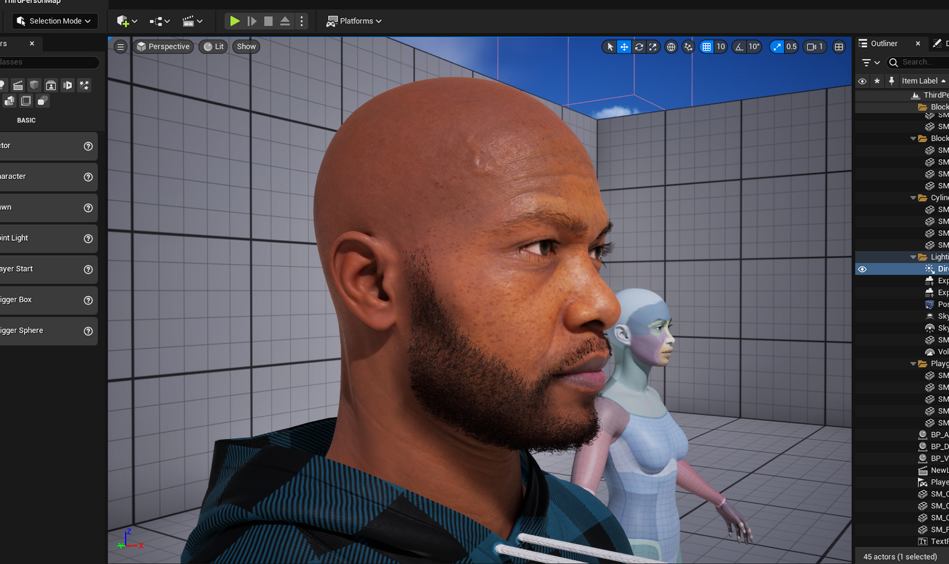Maximize the viewport with grid icon
This screenshot has height=564, width=949.
click(x=839, y=46)
